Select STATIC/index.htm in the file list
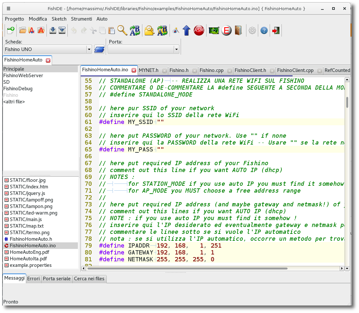Image resolution: width=359 pixels, height=313 pixels. (x=29, y=187)
